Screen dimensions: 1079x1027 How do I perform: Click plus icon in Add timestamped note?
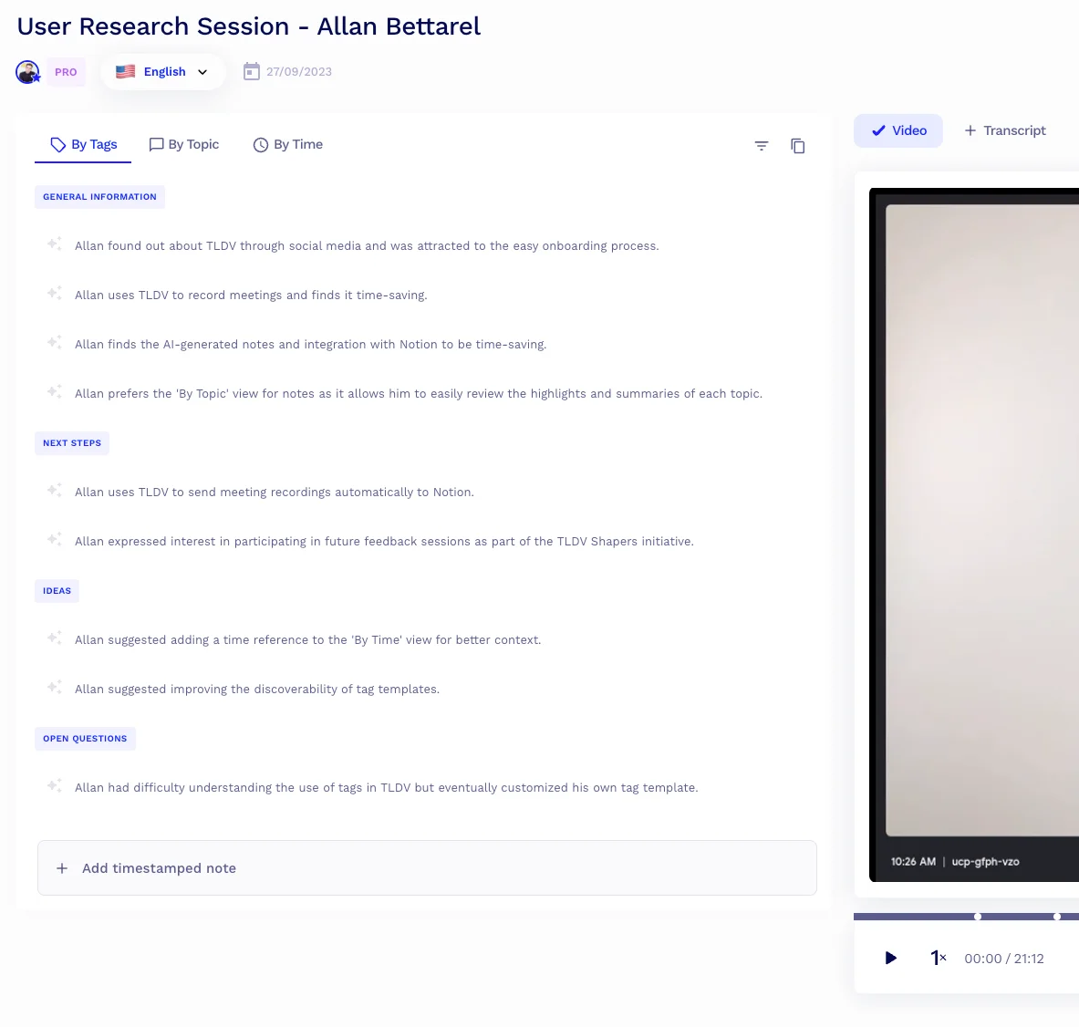click(62, 868)
